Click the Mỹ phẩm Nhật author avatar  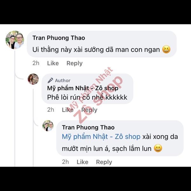[33, 79]
